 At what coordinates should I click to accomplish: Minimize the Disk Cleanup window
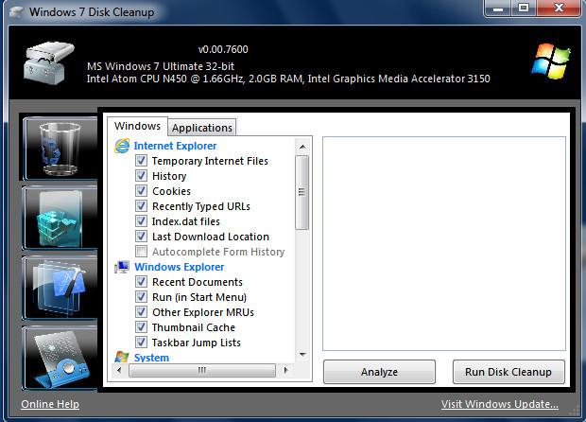[498, 9]
